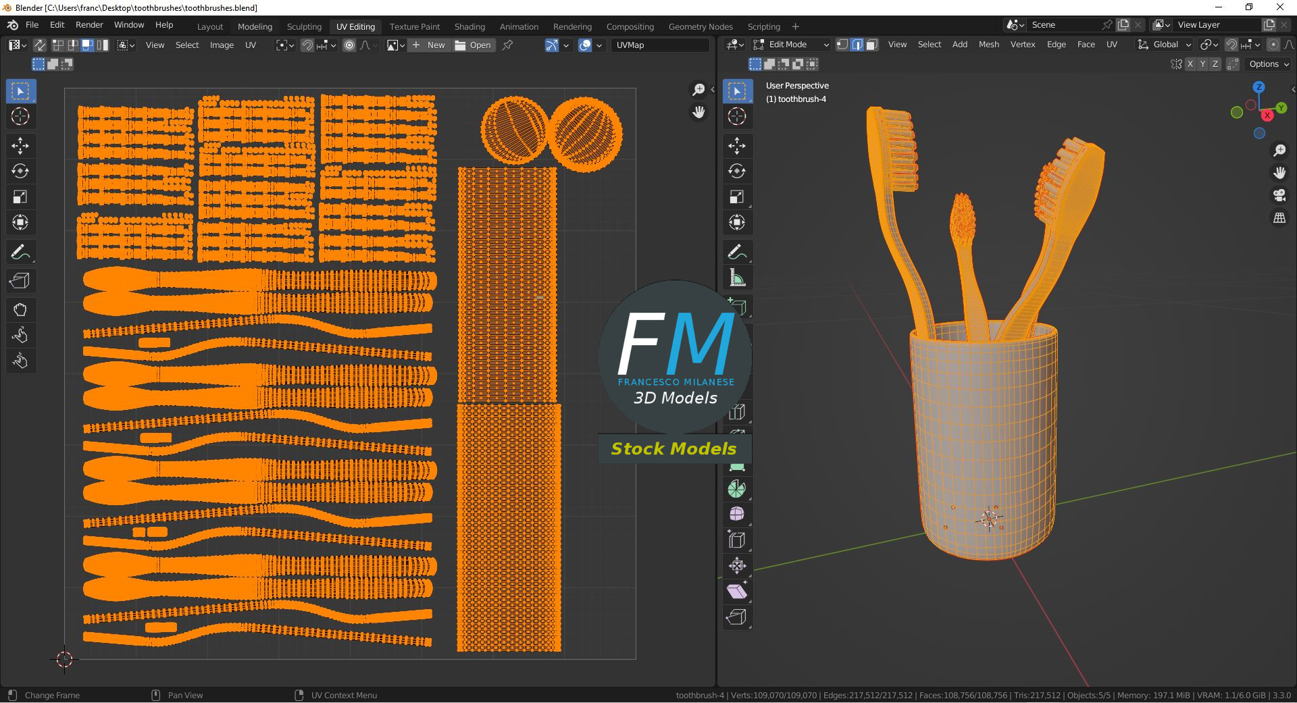Open the 3D viewport editor type dropdown

(x=734, y=45)
